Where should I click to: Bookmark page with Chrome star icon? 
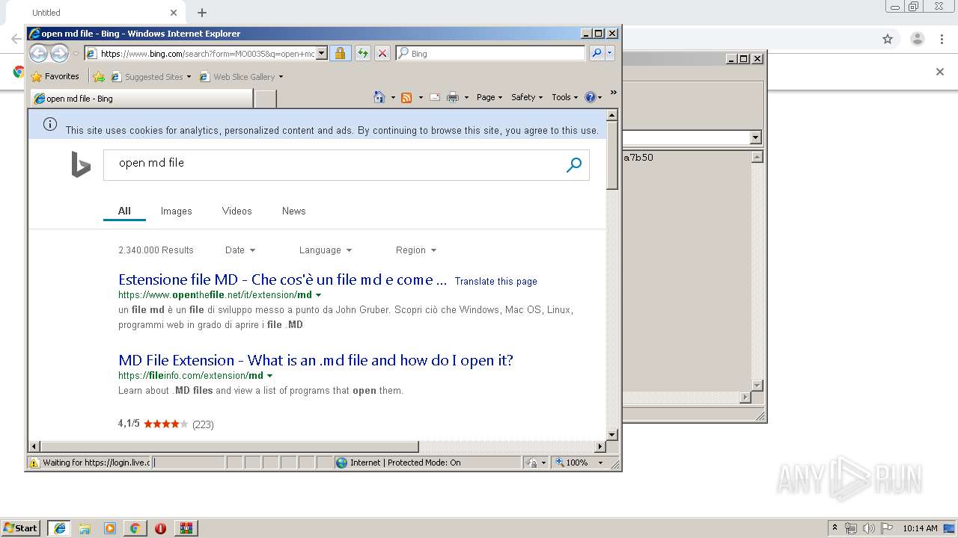point(888,39)
